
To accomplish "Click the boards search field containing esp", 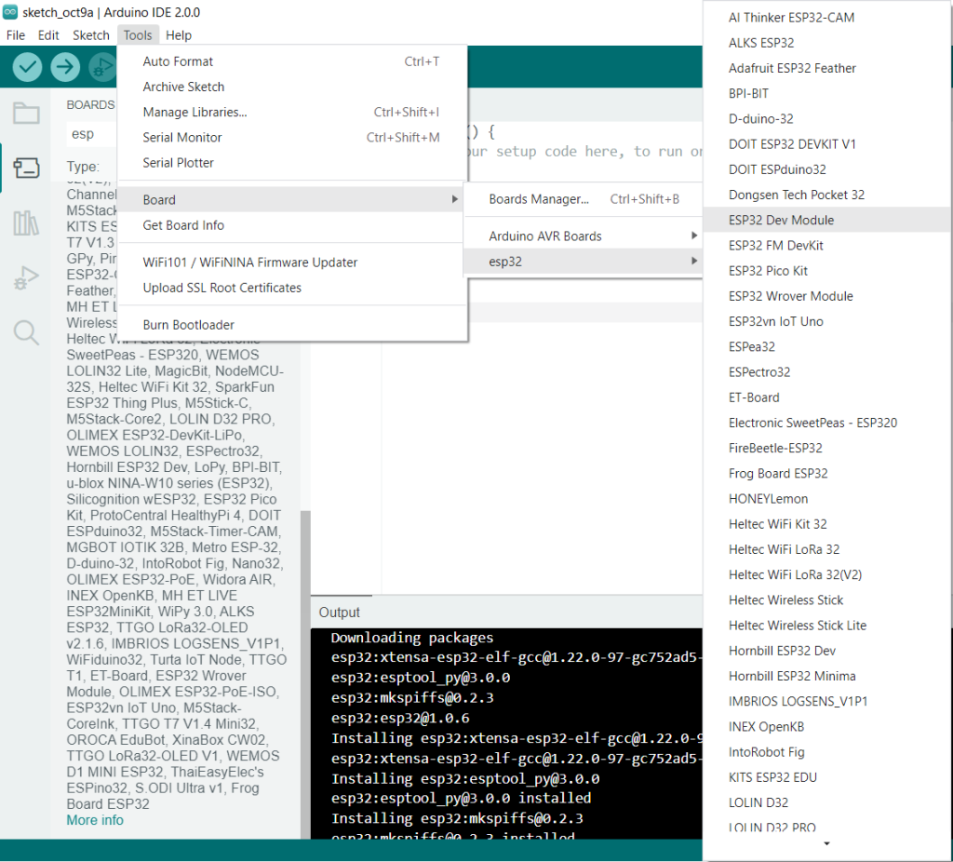I will [92, 134].
